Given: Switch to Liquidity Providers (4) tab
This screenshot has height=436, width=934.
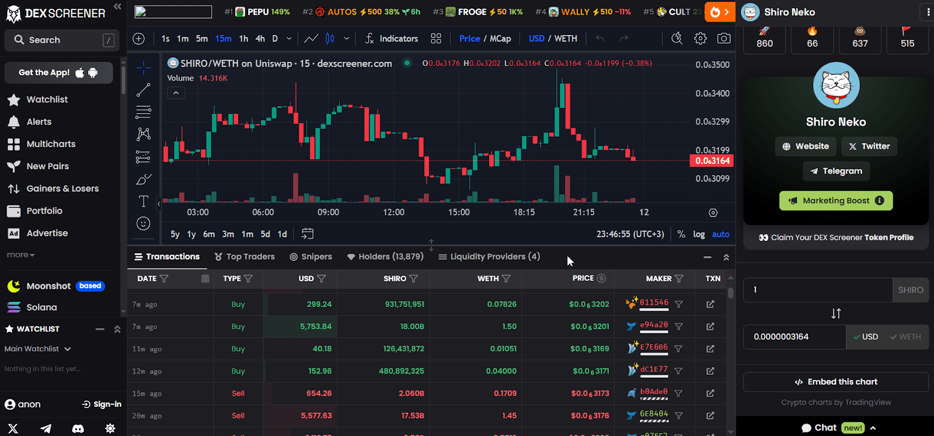Looking at the screenshot, I should pos(489,257).
